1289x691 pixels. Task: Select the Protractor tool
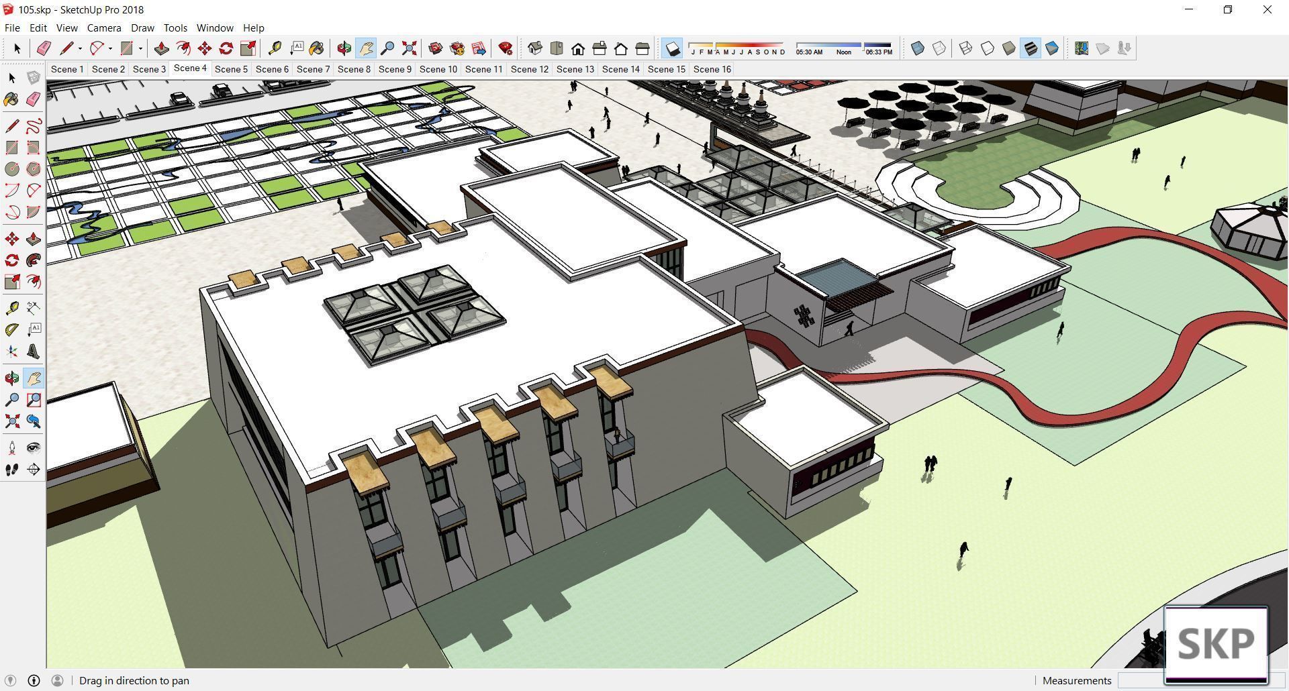(11, 329)
